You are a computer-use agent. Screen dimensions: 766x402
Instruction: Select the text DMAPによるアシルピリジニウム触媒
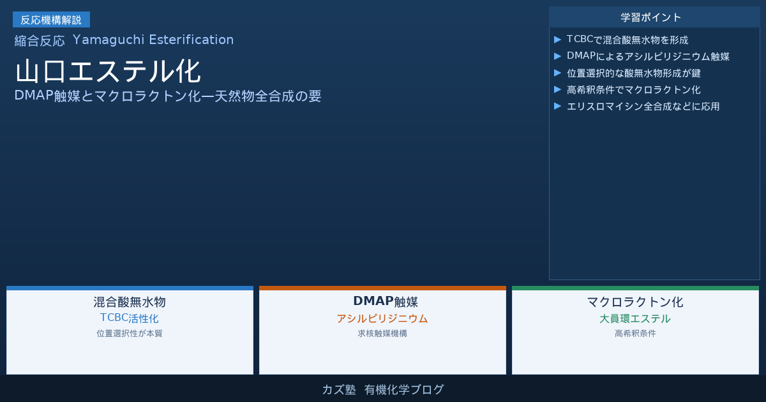coord(648,56)
